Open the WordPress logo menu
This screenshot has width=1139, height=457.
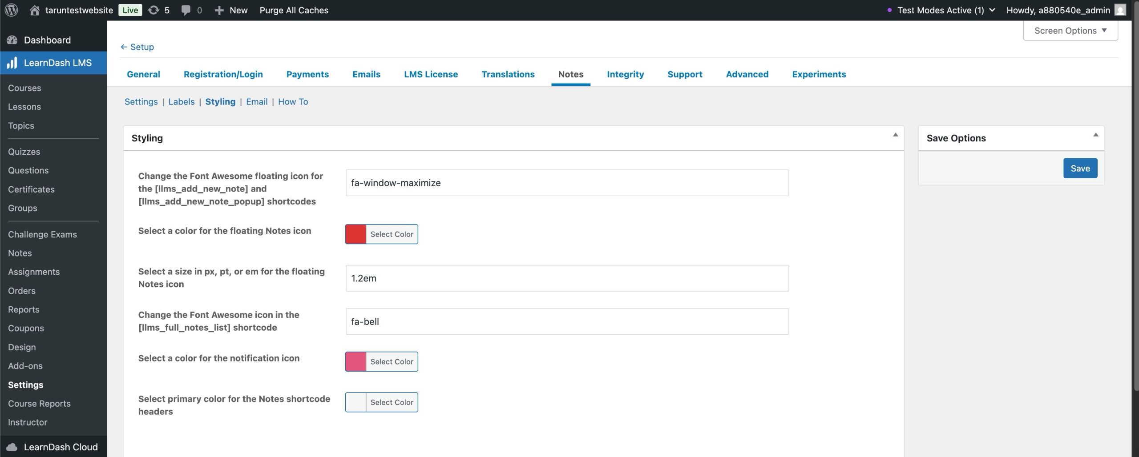pyautogui.click(x=11, y=10)
